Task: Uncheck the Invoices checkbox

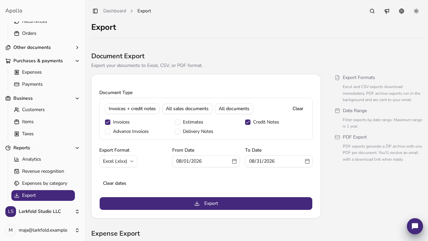Action: [108, 122]
